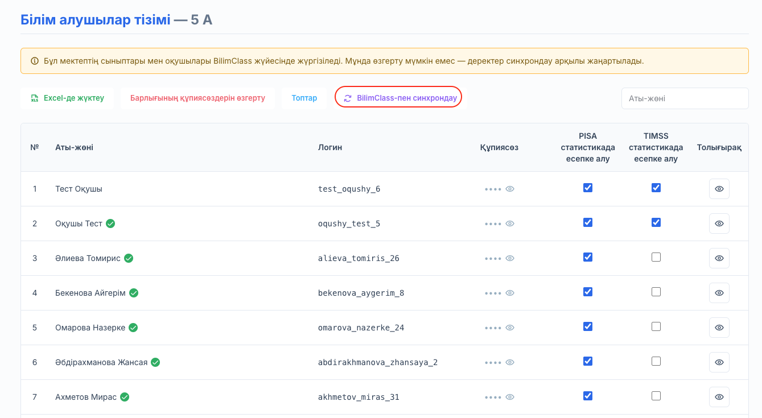Open details eye button for Әбдірахманова Жансая

[719, 362]
